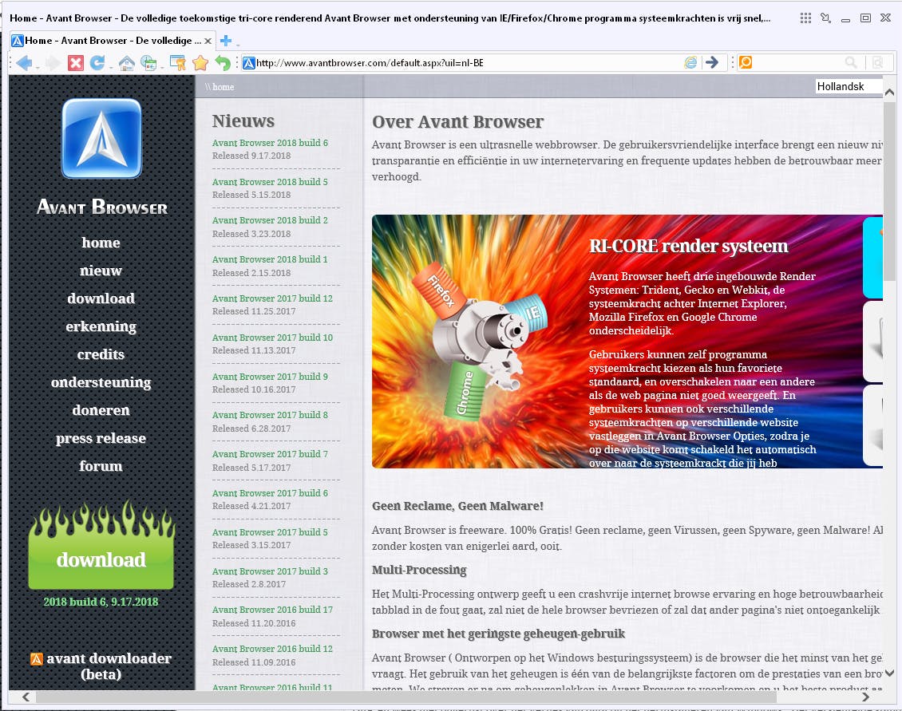Click the green undo-closed-tab arrow
902x711 pixels.
pyautogui.click(x=223, y=63)
